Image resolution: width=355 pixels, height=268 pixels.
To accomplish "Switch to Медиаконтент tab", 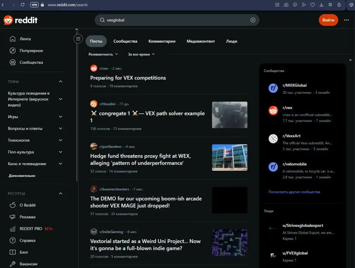I will tap(201, 41).
